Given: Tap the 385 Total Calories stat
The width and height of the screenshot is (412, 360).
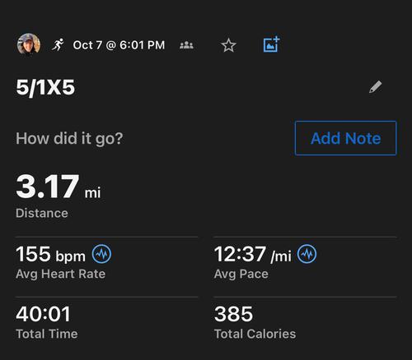Looking at the screenshot, I should tap(255, 322).
